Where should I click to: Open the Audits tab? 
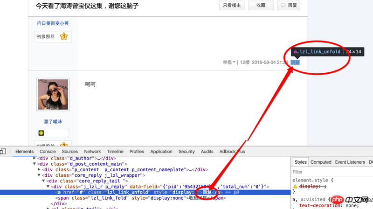click(x=207, y=152)
